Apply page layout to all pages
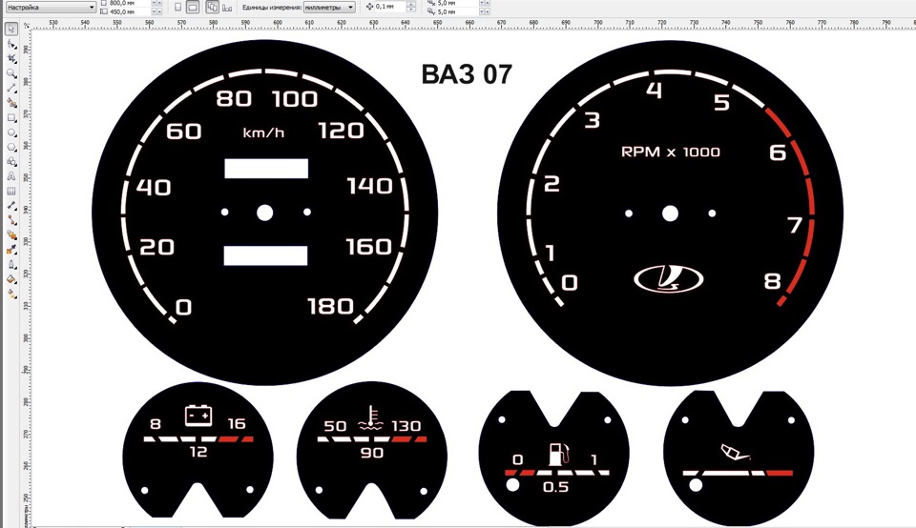916x528 pixels. click(212, 7)
